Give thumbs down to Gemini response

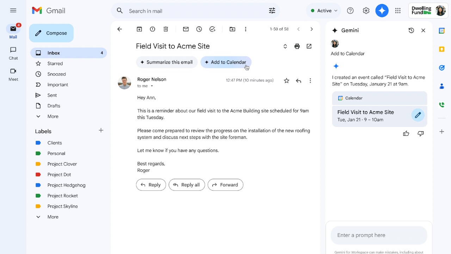click(x=421, y=134)
